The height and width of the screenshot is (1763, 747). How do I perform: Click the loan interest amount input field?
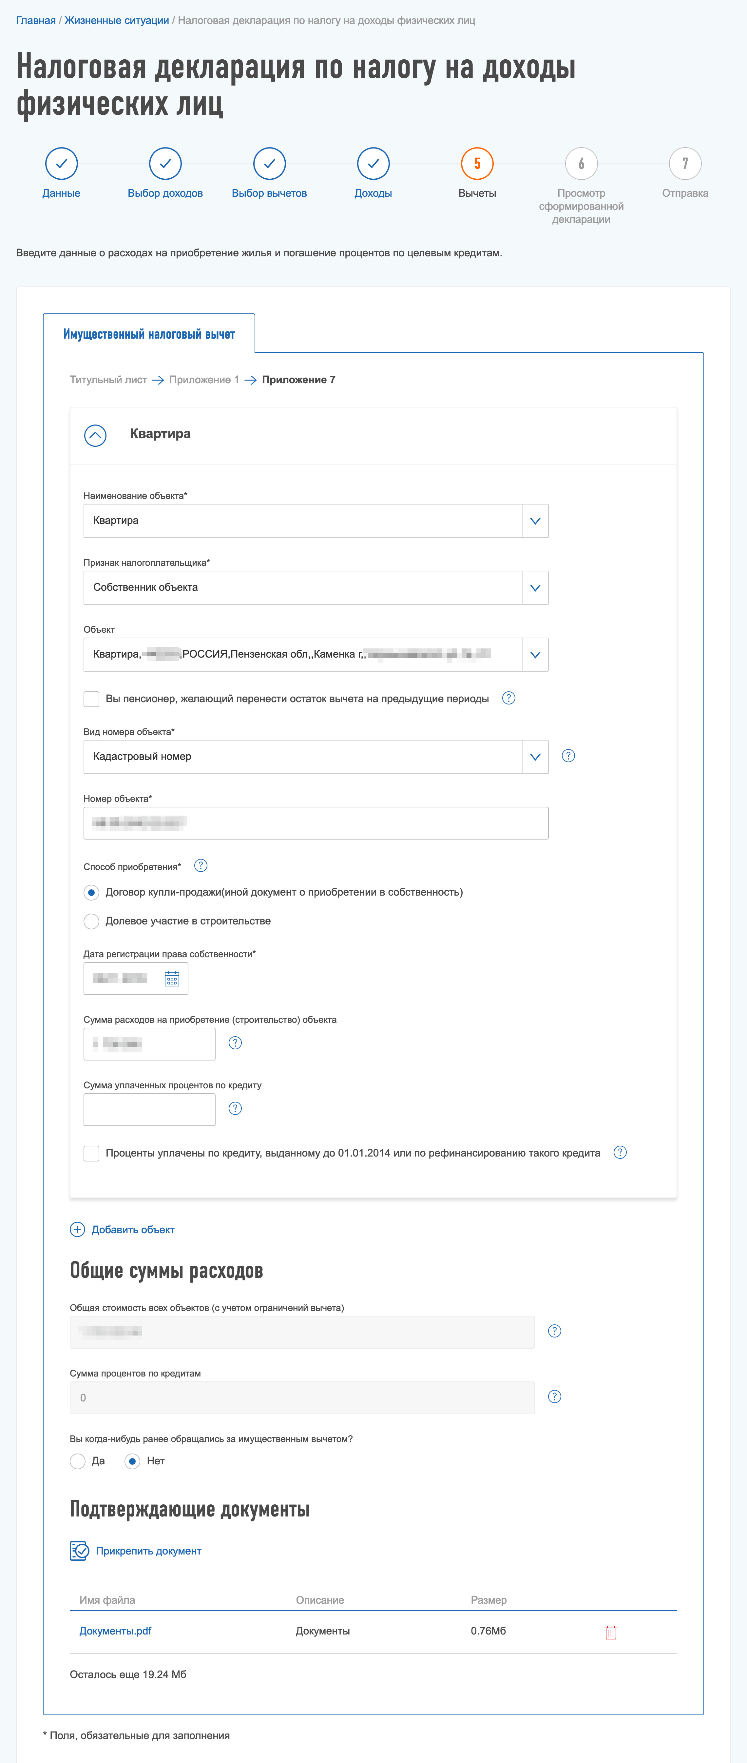tap(149, 1109)
